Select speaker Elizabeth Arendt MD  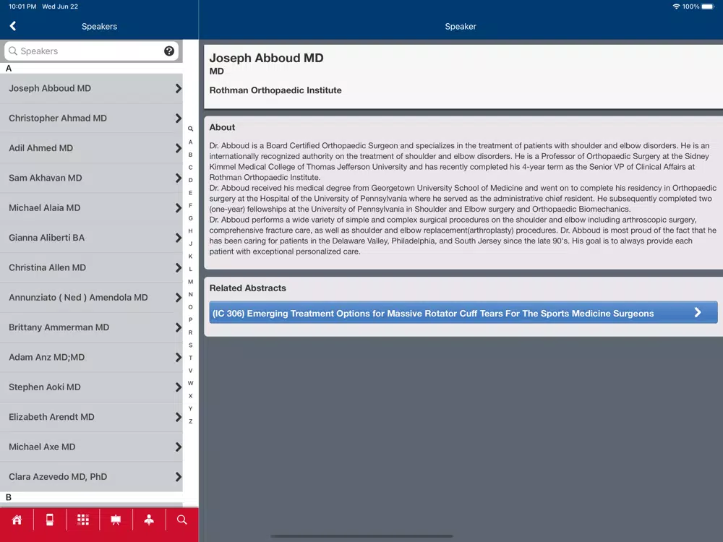point(91,417)
